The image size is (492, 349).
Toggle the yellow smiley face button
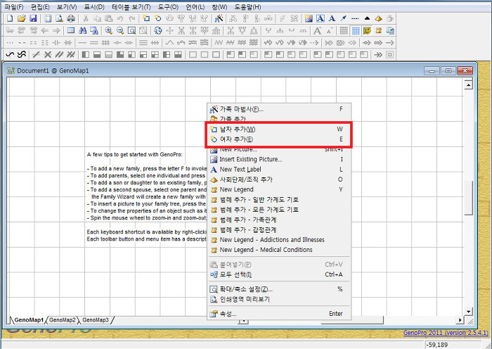click(367, 30)
